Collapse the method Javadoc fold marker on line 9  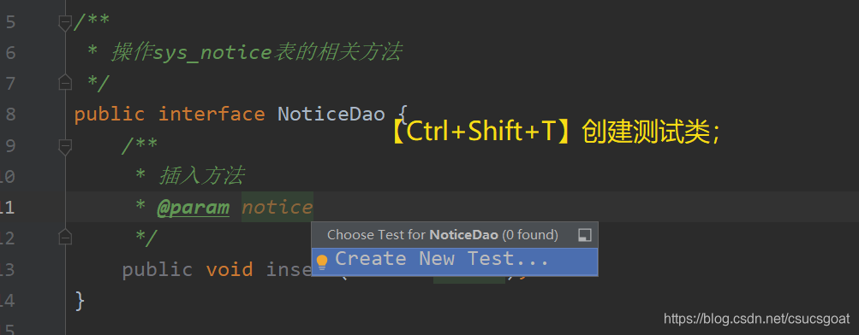[65, 146]
